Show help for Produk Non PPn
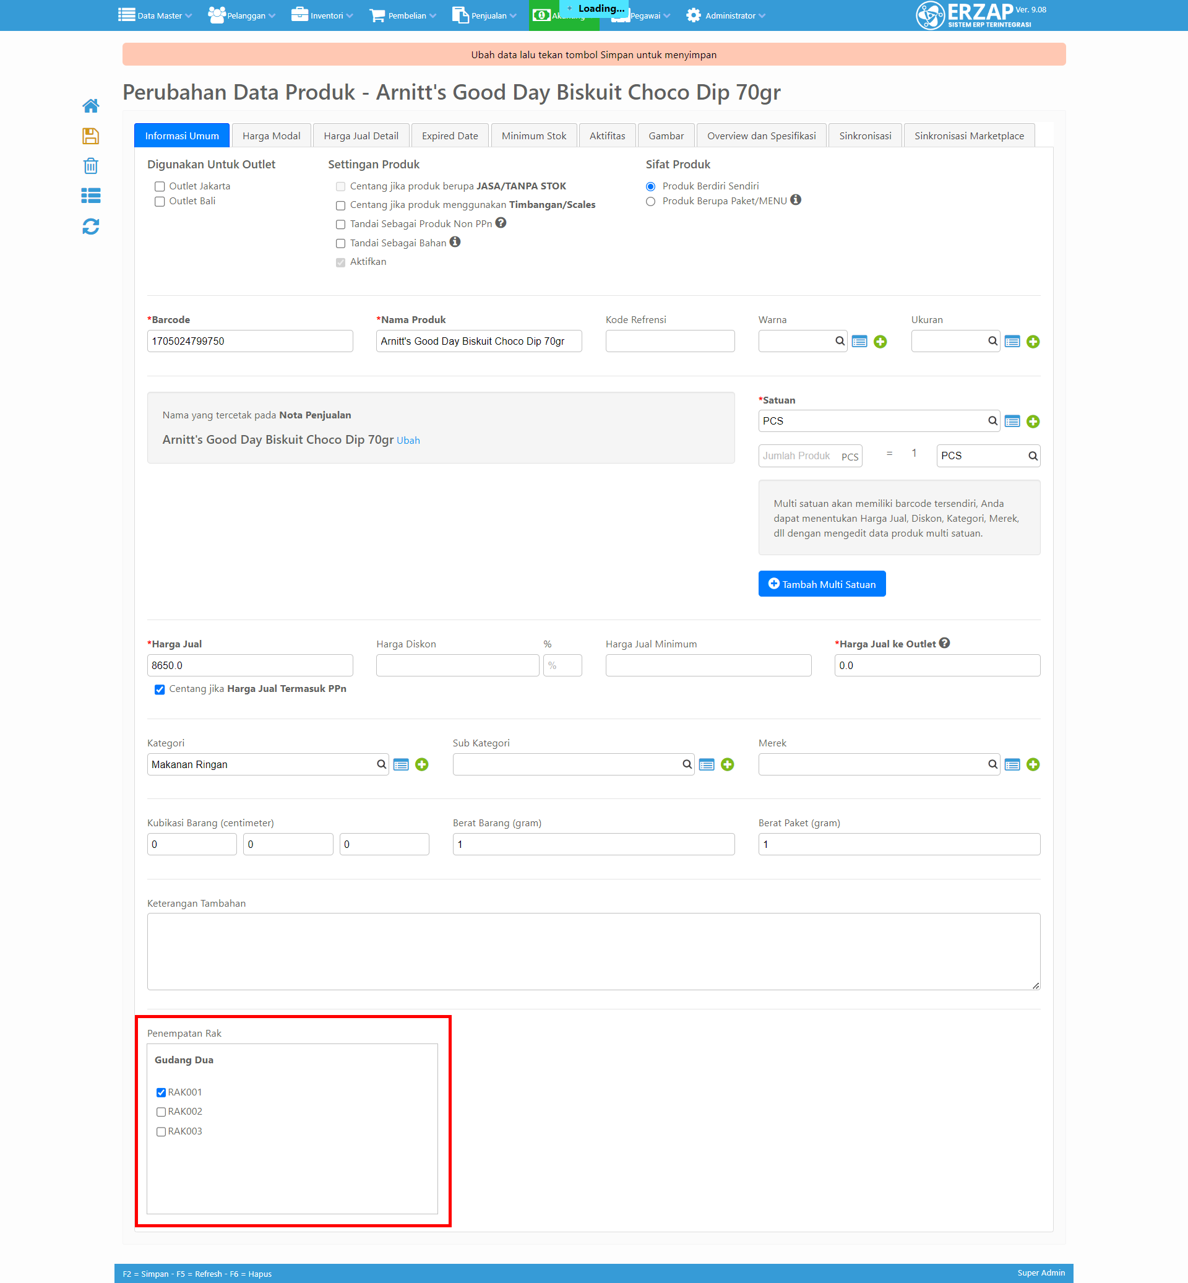Screen dimensions: 1188x1283 click(x=501, y=223)
